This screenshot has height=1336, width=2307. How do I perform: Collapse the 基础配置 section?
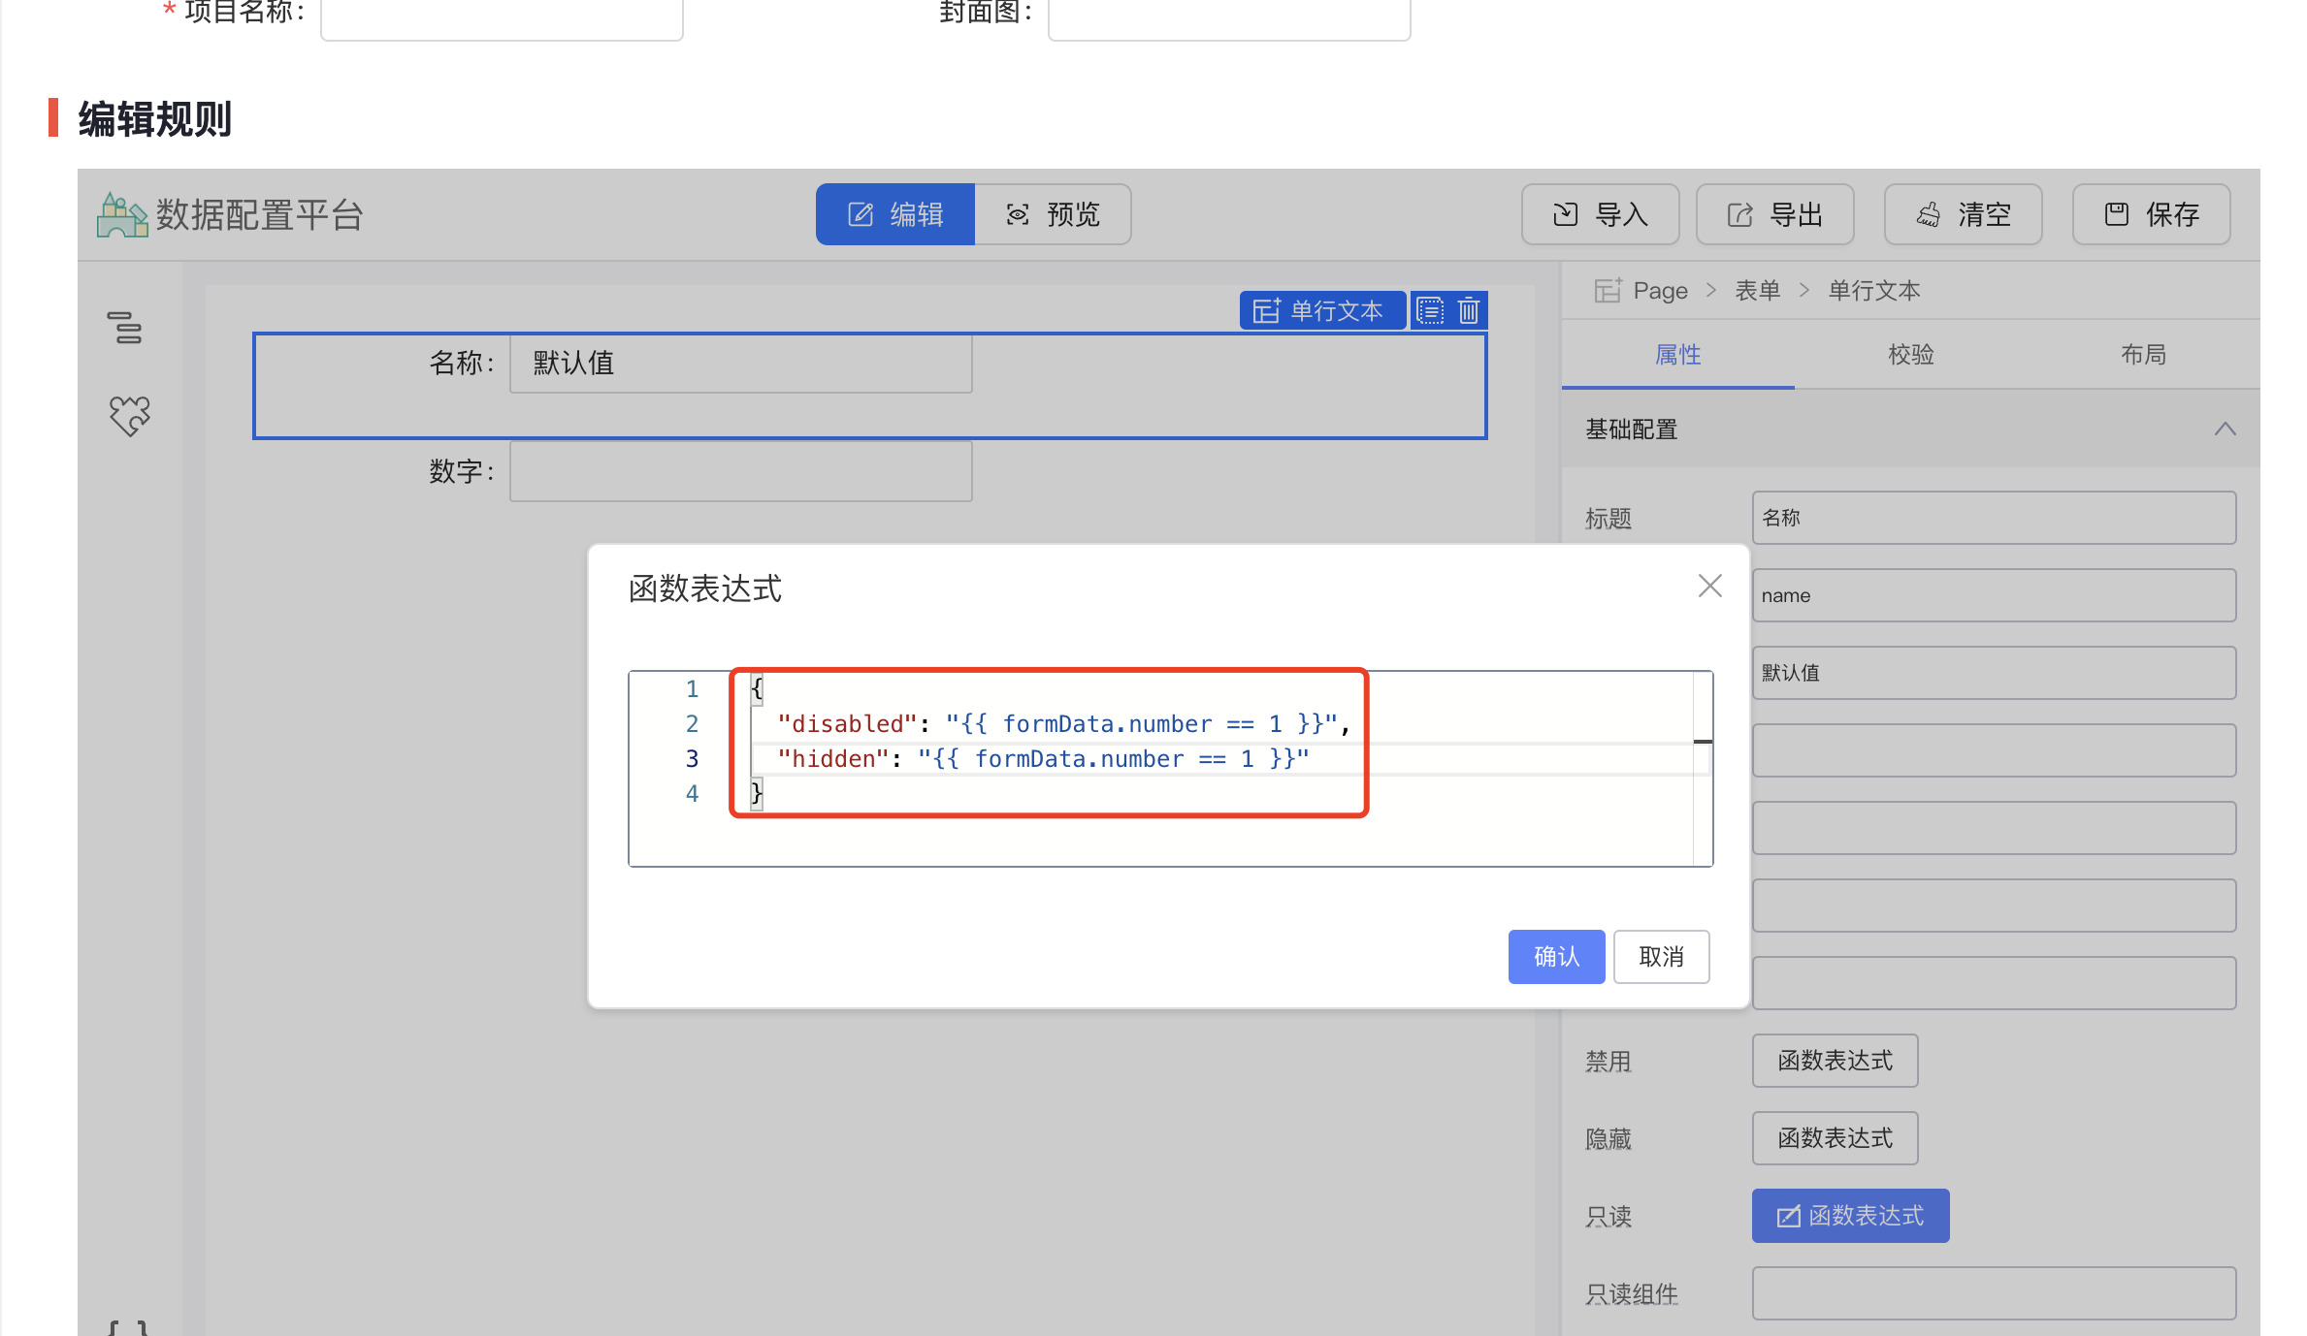click(2225, 429)
